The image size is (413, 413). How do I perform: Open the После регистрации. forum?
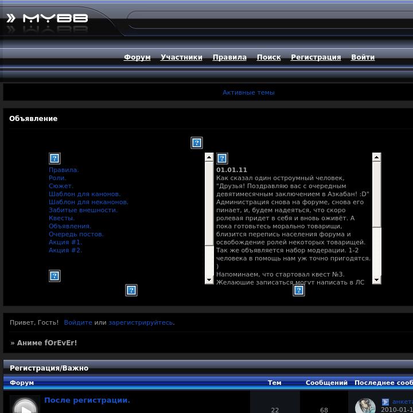point(87,400)
